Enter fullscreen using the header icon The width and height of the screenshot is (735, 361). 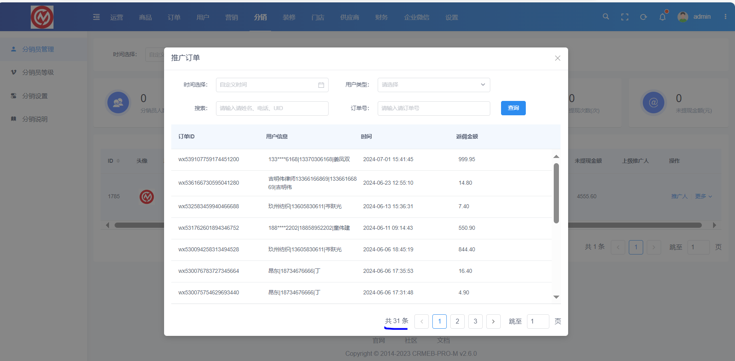tap(625, 17)
